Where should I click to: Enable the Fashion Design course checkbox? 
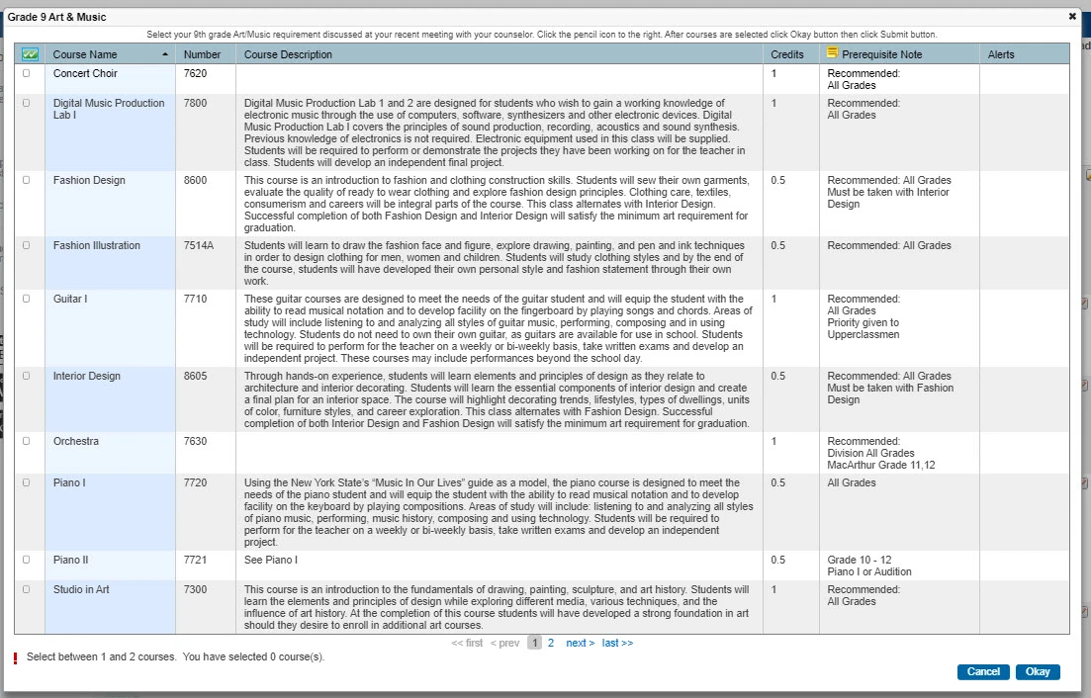[x=26, y=180]
